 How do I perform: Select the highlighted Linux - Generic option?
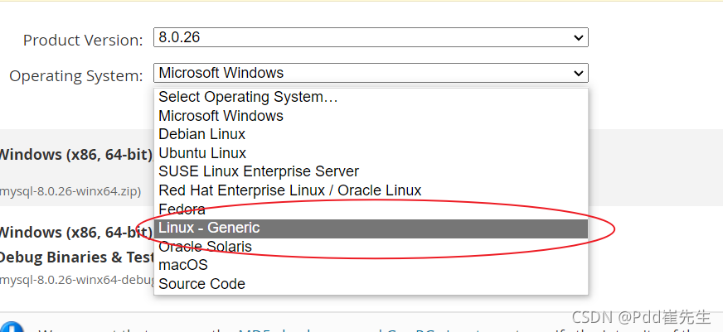point(371,229)
